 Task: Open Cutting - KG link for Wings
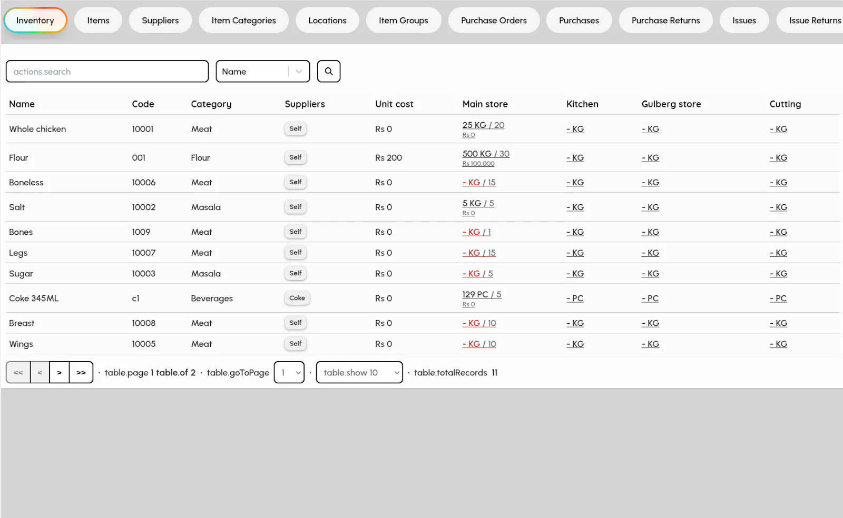coord(778,344)
